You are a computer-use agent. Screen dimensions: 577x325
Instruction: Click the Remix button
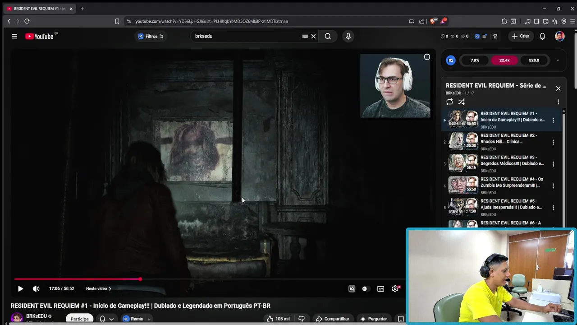pos(133,319)
